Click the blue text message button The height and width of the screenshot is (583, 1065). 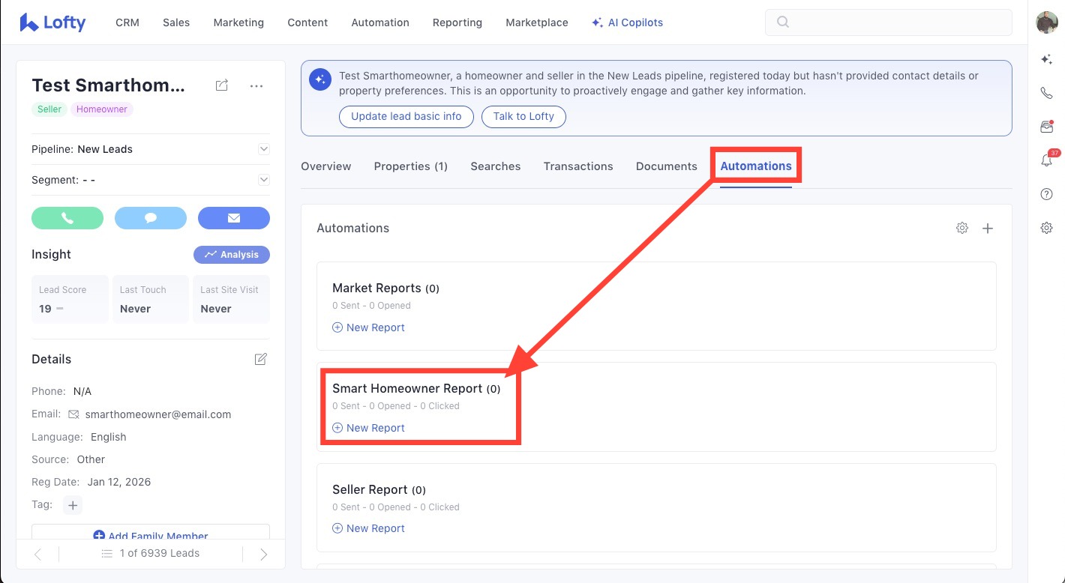(x=150, y=218)
